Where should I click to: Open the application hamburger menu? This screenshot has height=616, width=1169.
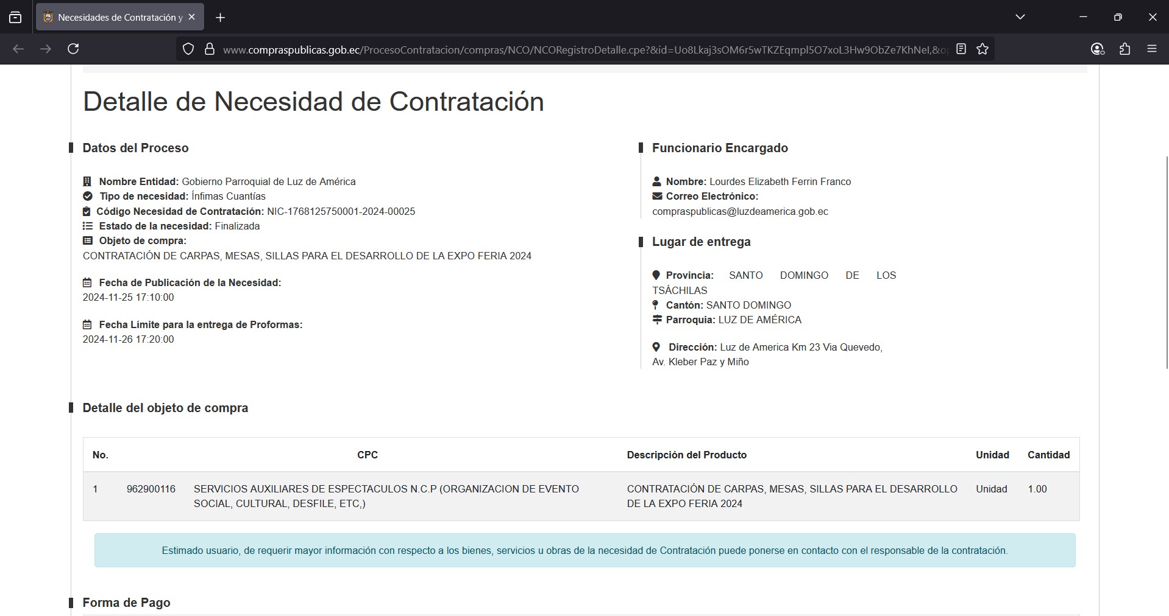tap(1152, 49)
